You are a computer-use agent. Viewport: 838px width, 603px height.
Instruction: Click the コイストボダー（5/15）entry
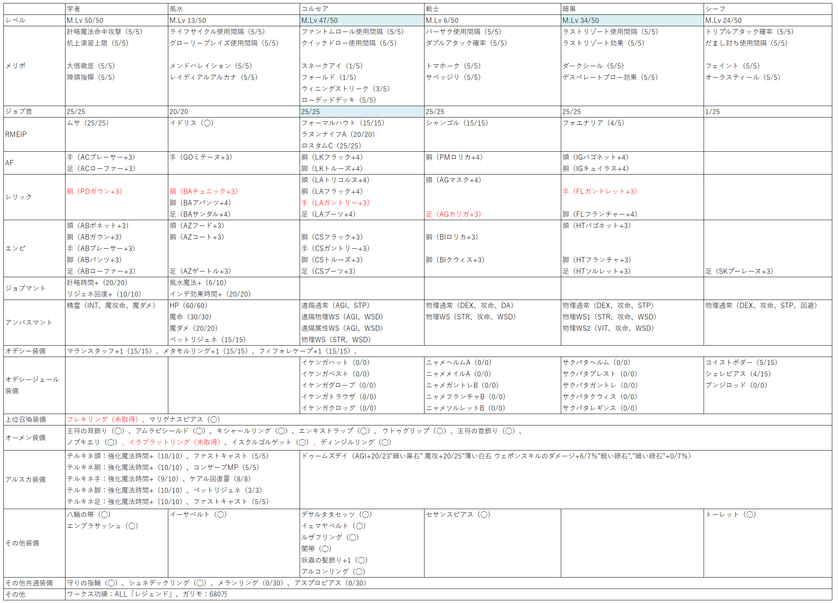[x=741, y=362]
